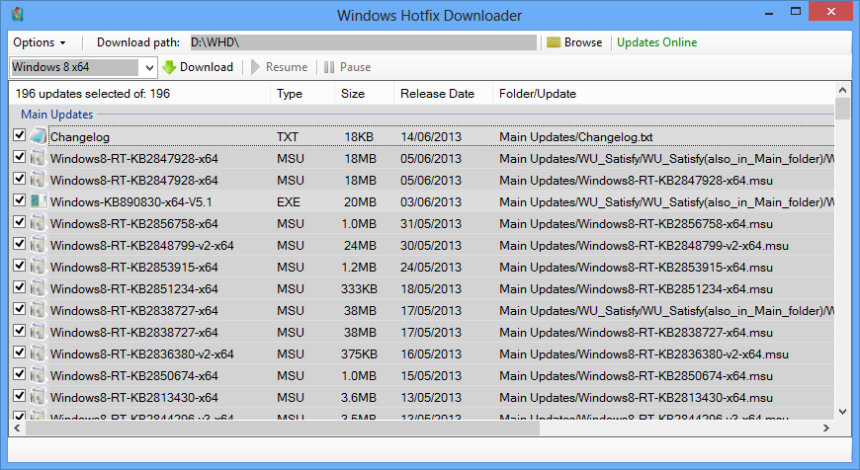Toggle checkbox for Windows8-RT-KB2848799-v2-x64
This screenshot has width=860, height=470.
point(19,243)
